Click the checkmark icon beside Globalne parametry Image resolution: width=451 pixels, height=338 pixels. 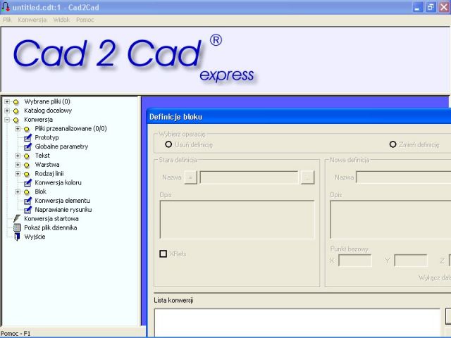coord(27,147)
